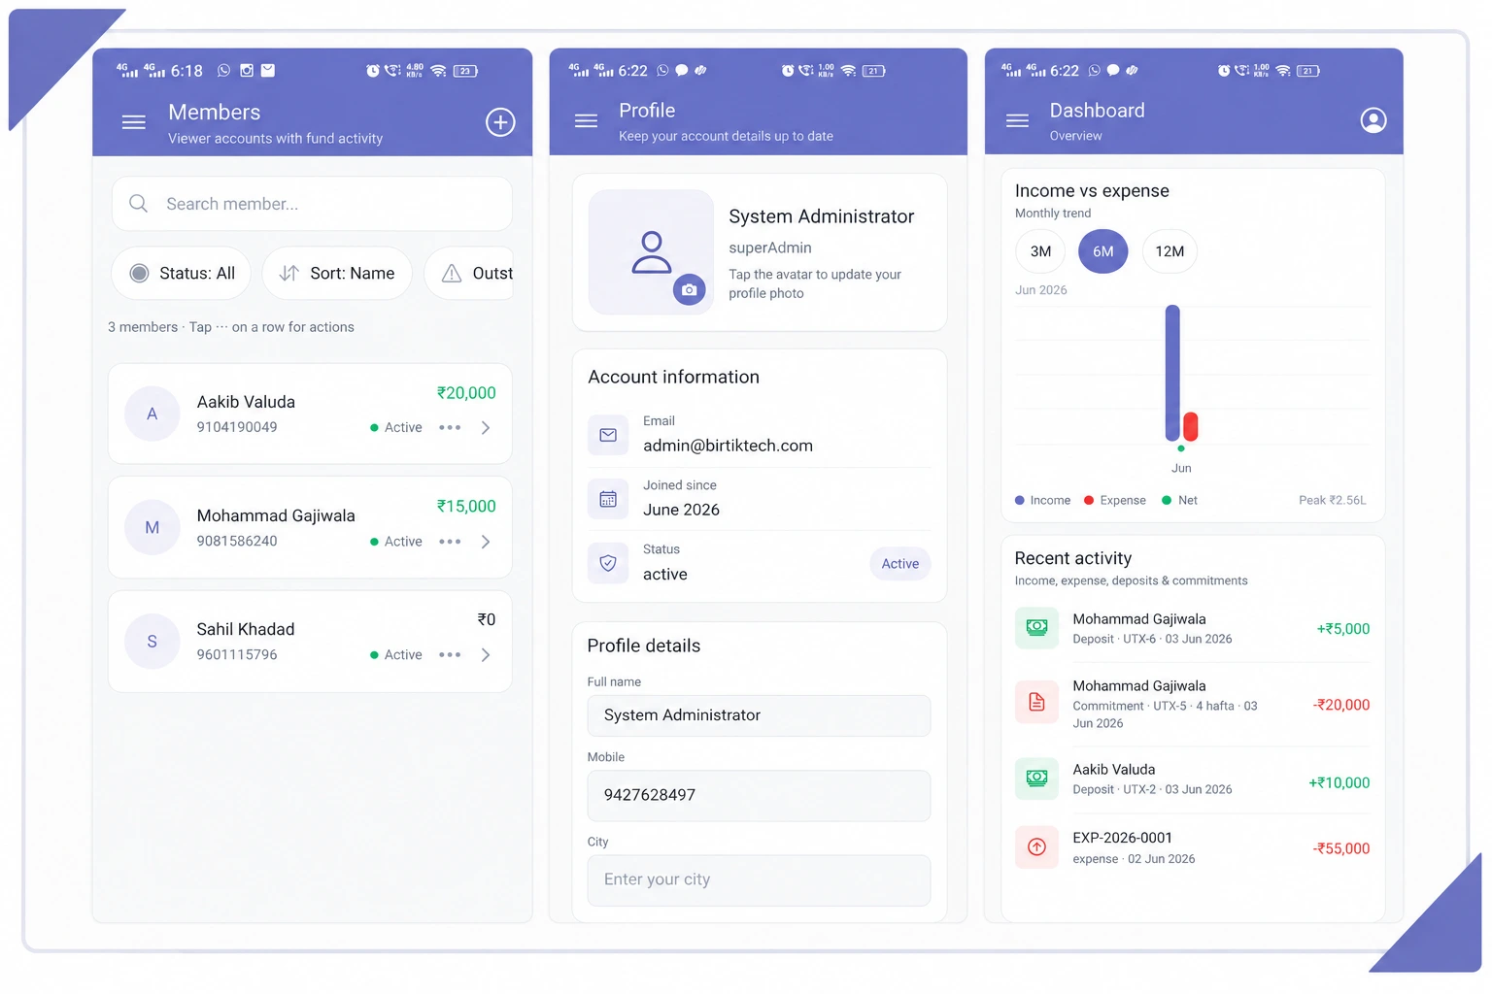Viewport: 1492px width, 994px height.
Task: Click the City input field
Action: (x=759, y=879)
